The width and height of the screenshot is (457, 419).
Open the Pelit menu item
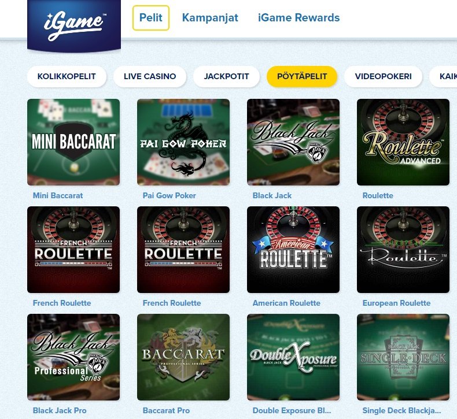[x=150, y=18]
